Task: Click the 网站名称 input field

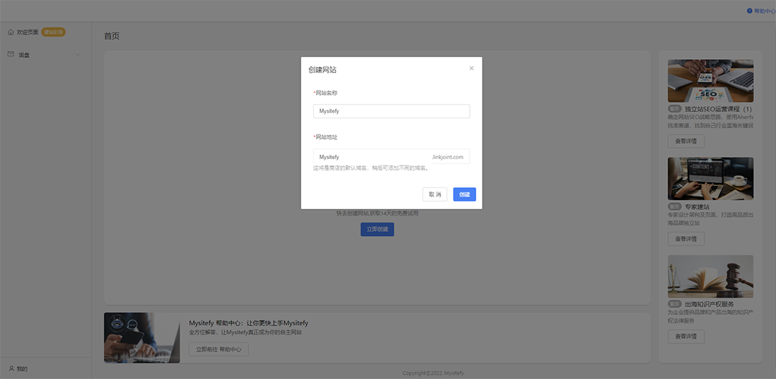Action: pos(392,111)
